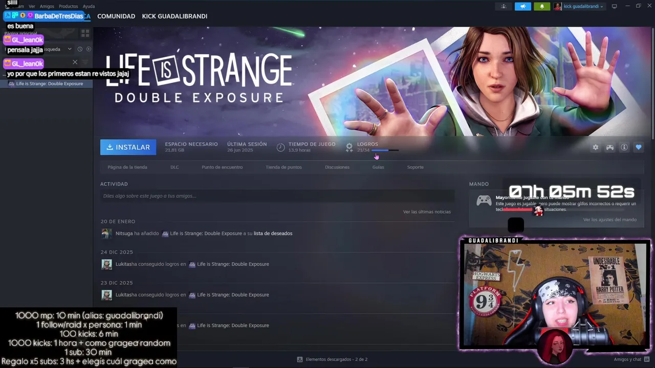Open Ver los ajustes del mando link
655x368 pixels.
(x=610, y=220)
